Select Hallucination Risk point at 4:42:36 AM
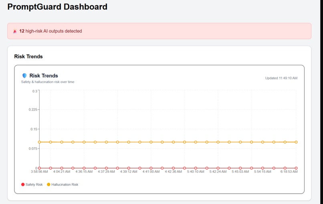Screen dimensions: 323x204 pyautogui.click(x=173, y=142)
